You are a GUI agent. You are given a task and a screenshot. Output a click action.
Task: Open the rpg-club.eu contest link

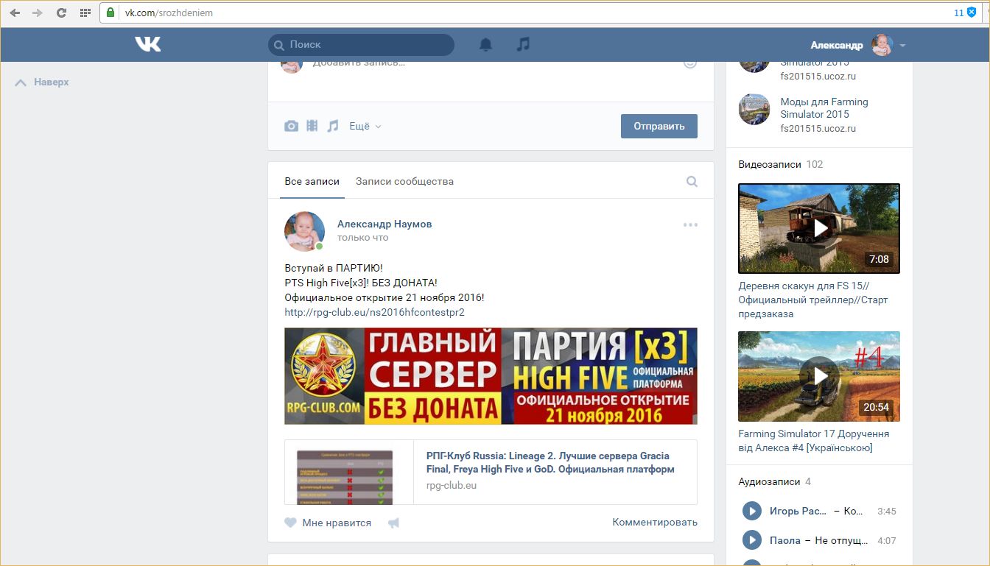click(374, 312)
